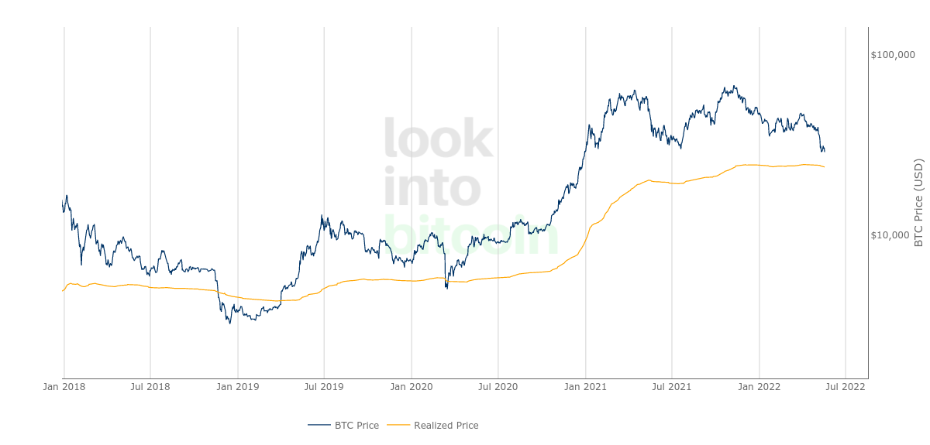This screenshot has height=445, width=930.
Task: Select the Jan 2019 x-axis label
Action: [x=237, y=386]
